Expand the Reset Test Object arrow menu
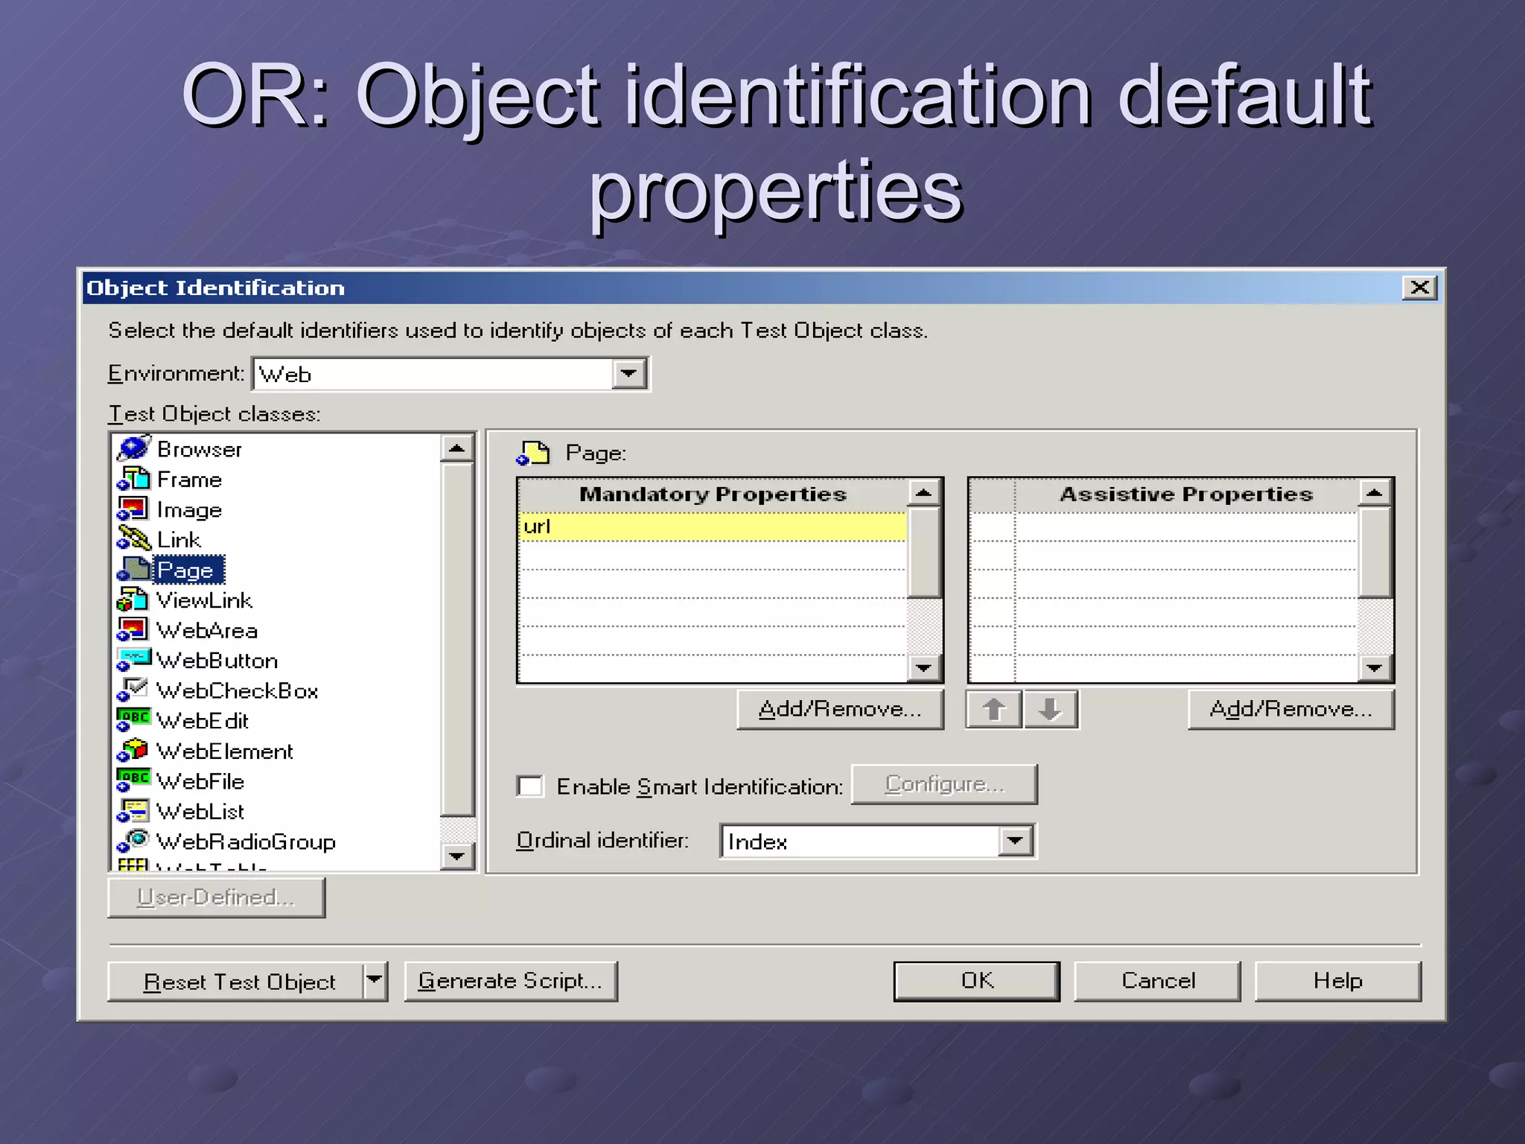1525x1144 pixels. tap(375, 981)
